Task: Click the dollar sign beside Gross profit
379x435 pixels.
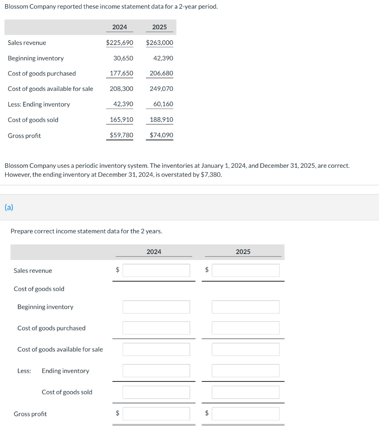Action: click(x=117, y=413)
